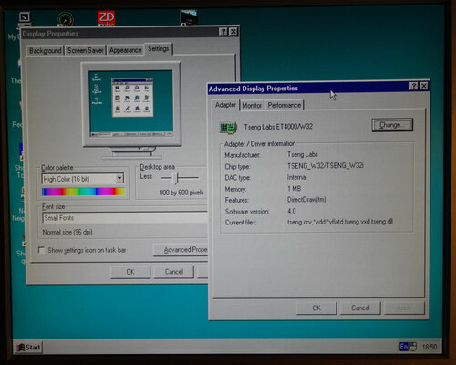Screen dimensions: 456x365
Task: Confirm Advanced Display Properties with OK
Action: [x=316, y=308]
